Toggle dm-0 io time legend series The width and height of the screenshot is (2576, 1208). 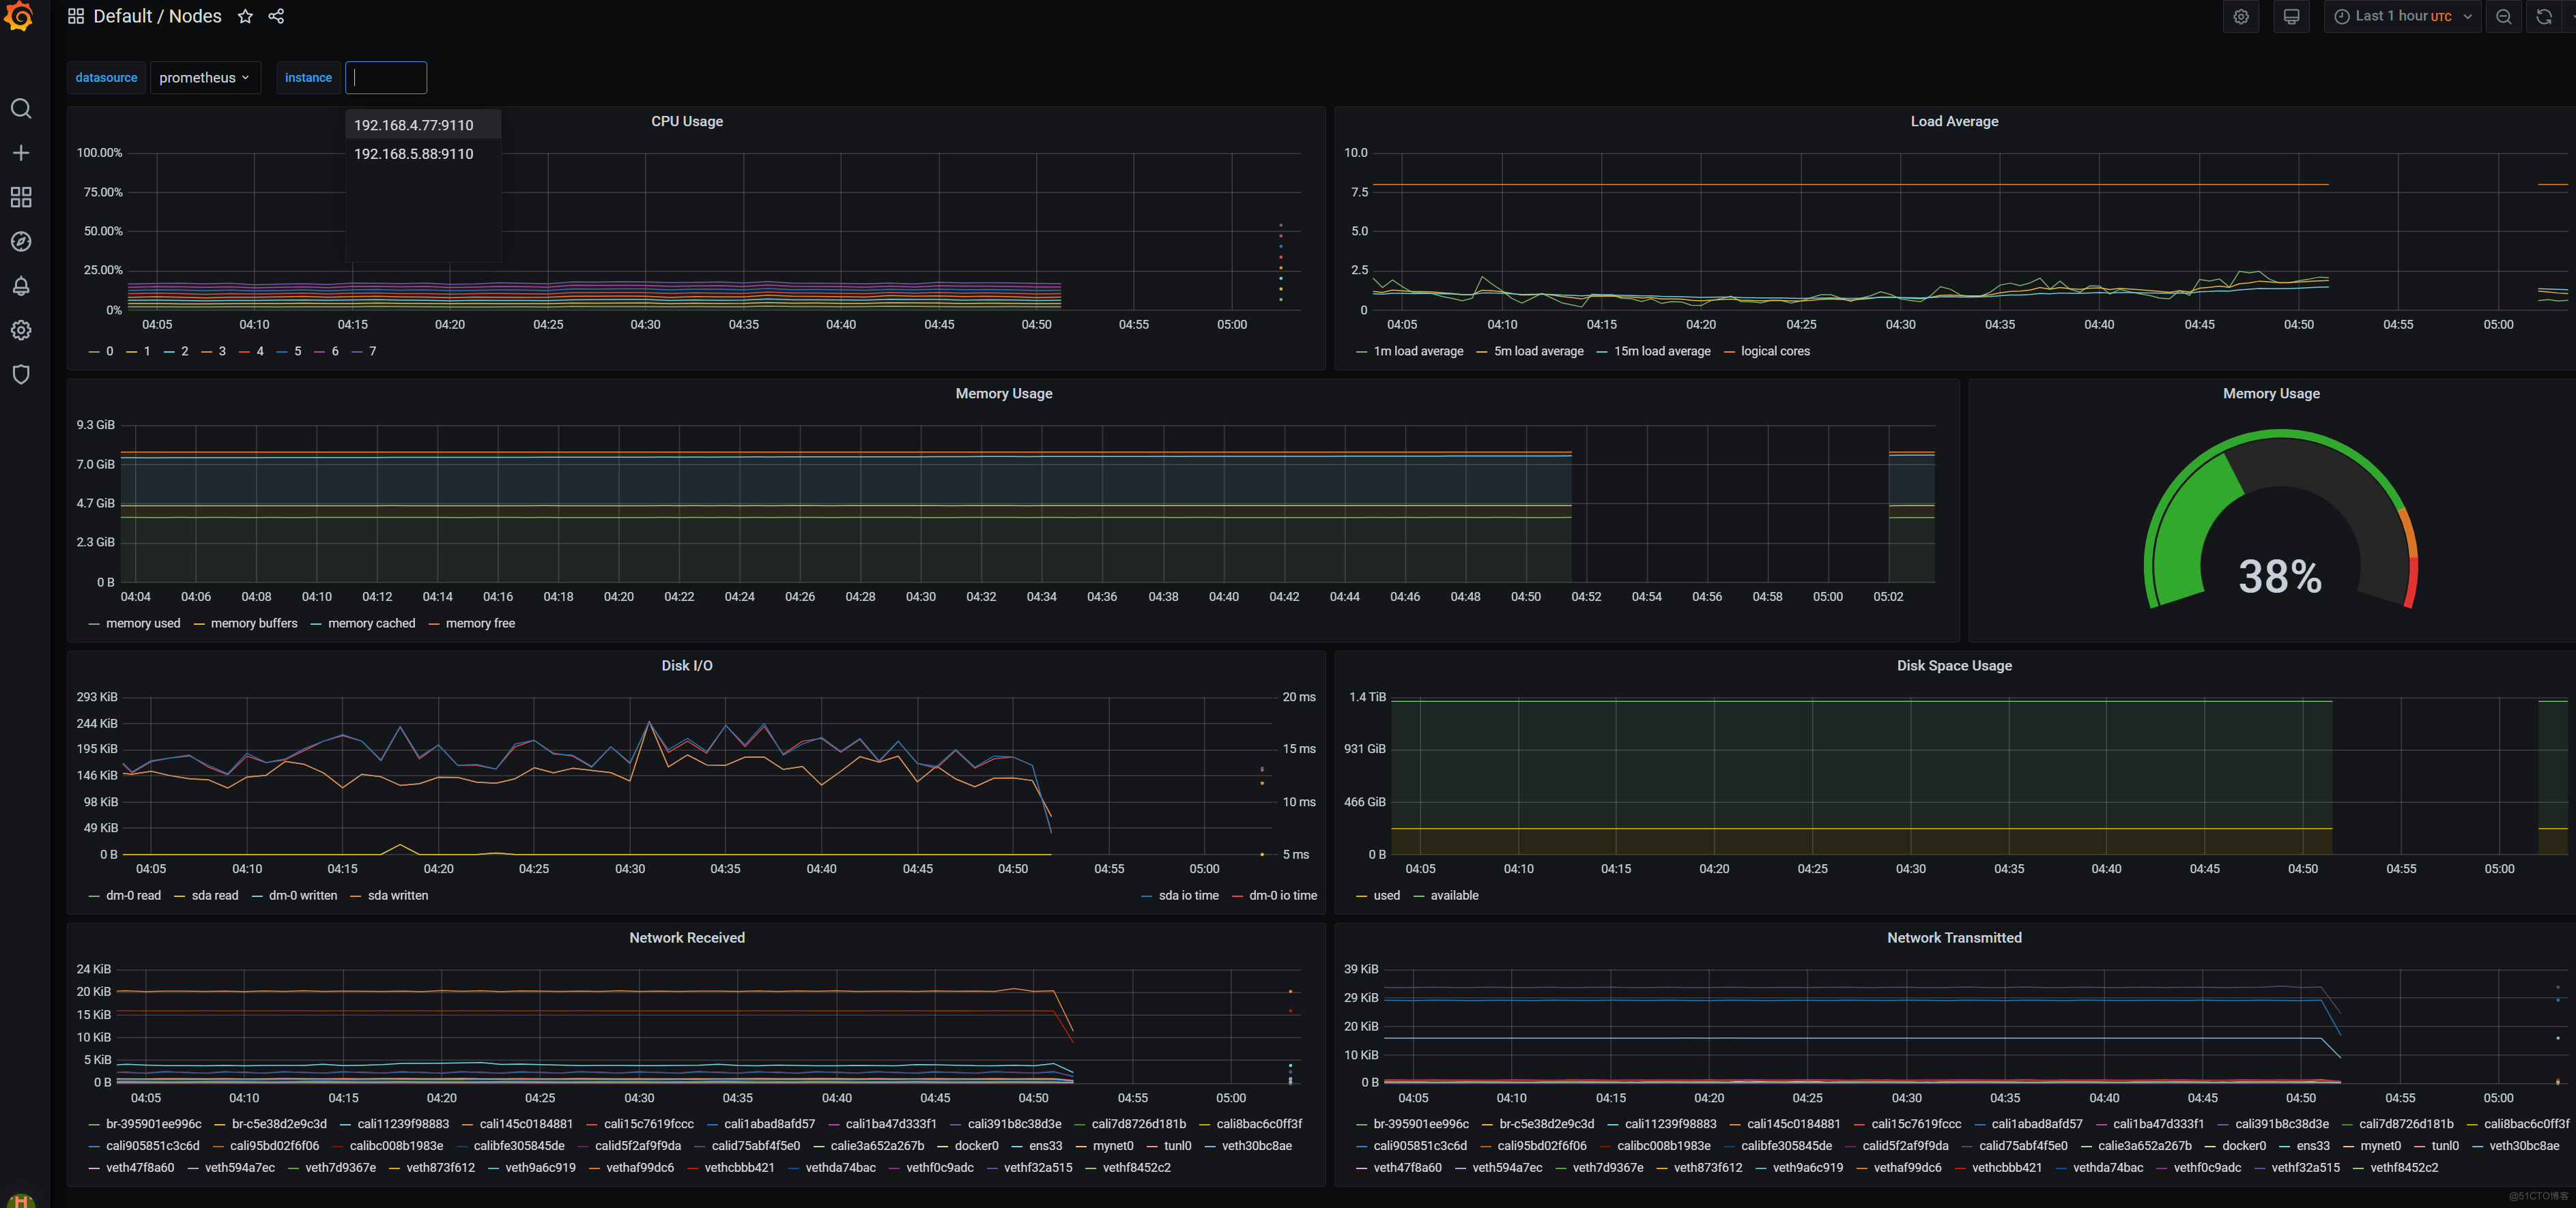coord(1283,896)
